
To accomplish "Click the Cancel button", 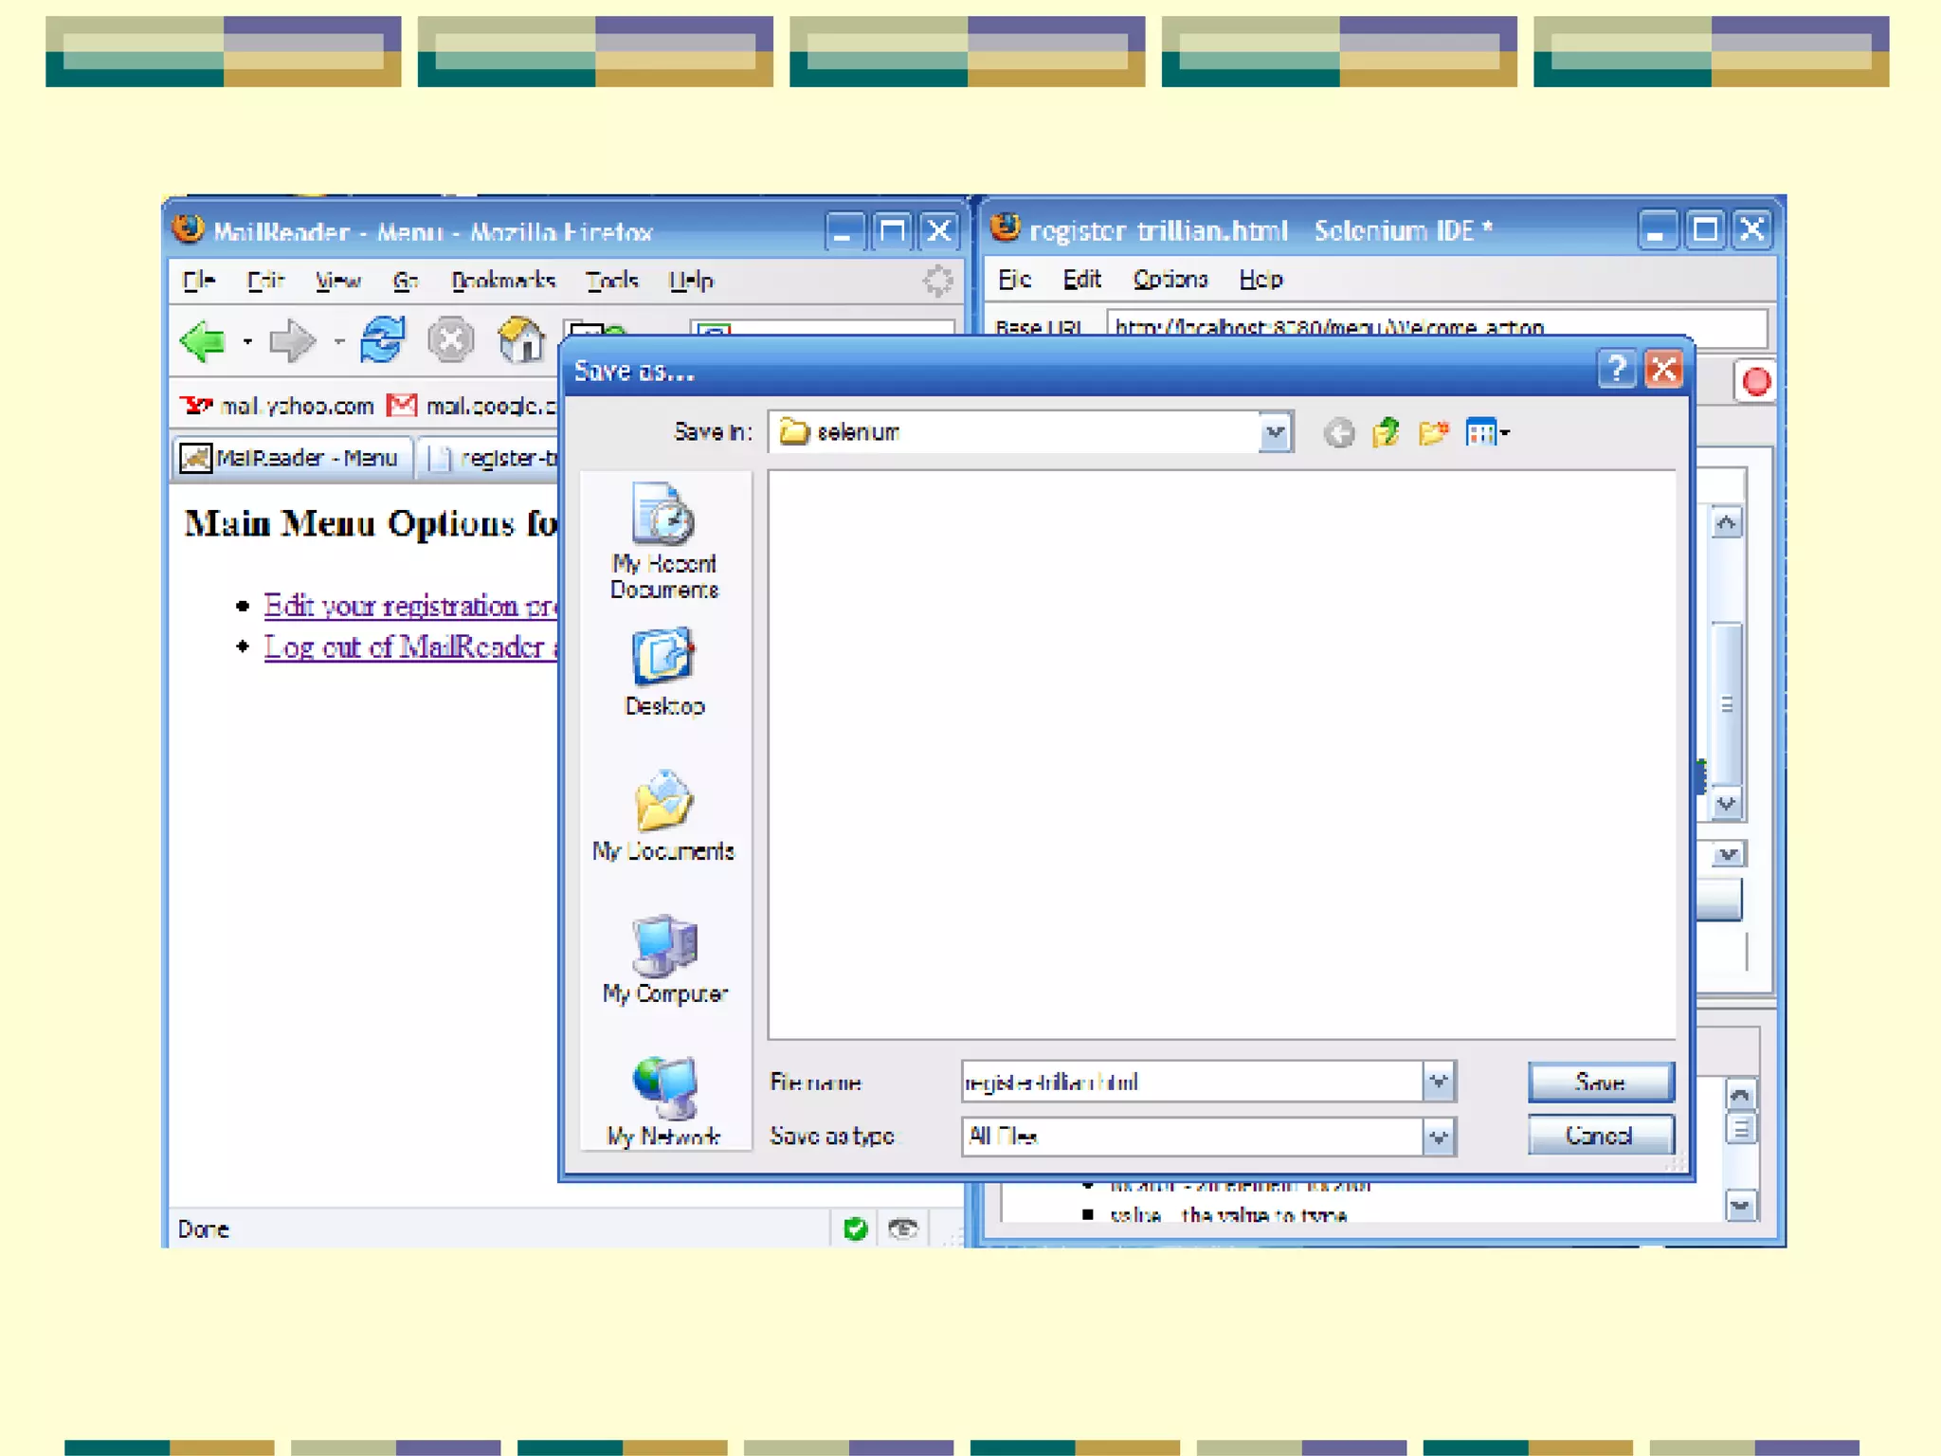I will (x=1600, y=1136).
